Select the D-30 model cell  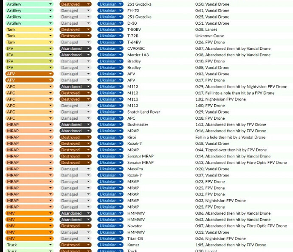tap(131, 23)
